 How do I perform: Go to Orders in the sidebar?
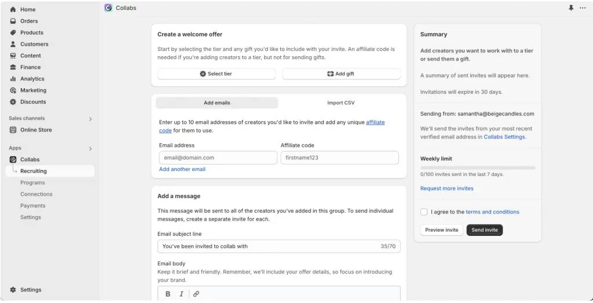coord(29,21)
